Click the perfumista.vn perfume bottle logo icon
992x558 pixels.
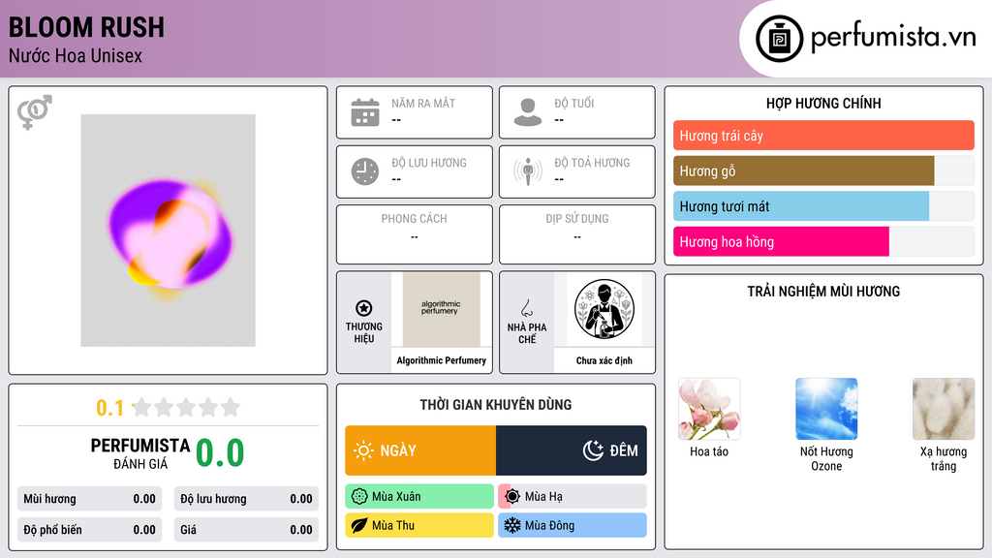pos(780,39)
